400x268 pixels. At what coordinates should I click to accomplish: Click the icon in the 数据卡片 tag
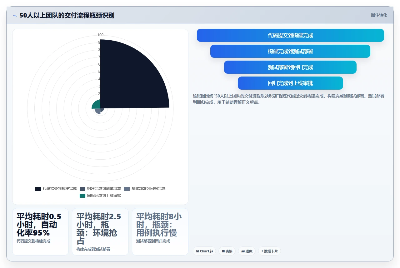(262, 251)
